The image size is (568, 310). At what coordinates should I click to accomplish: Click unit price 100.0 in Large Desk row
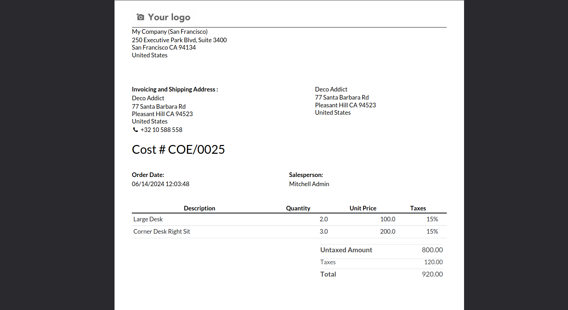point(388,219)
